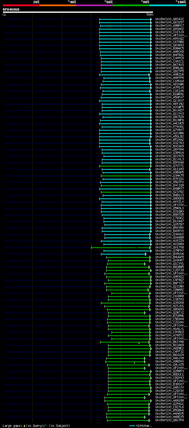Select the UniRef100_C7QSE2 label
The height and width of the screenshot is (428, 189).
coord(170,218)
